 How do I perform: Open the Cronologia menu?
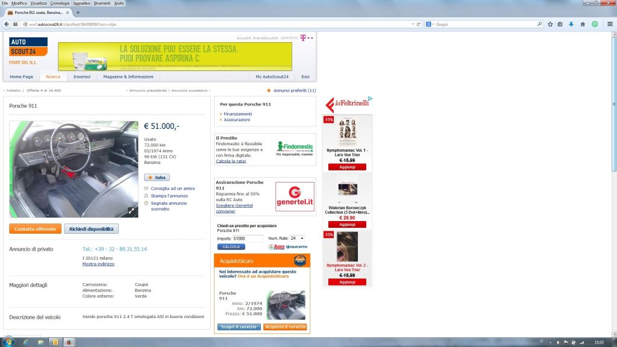(x=60, y=3)
